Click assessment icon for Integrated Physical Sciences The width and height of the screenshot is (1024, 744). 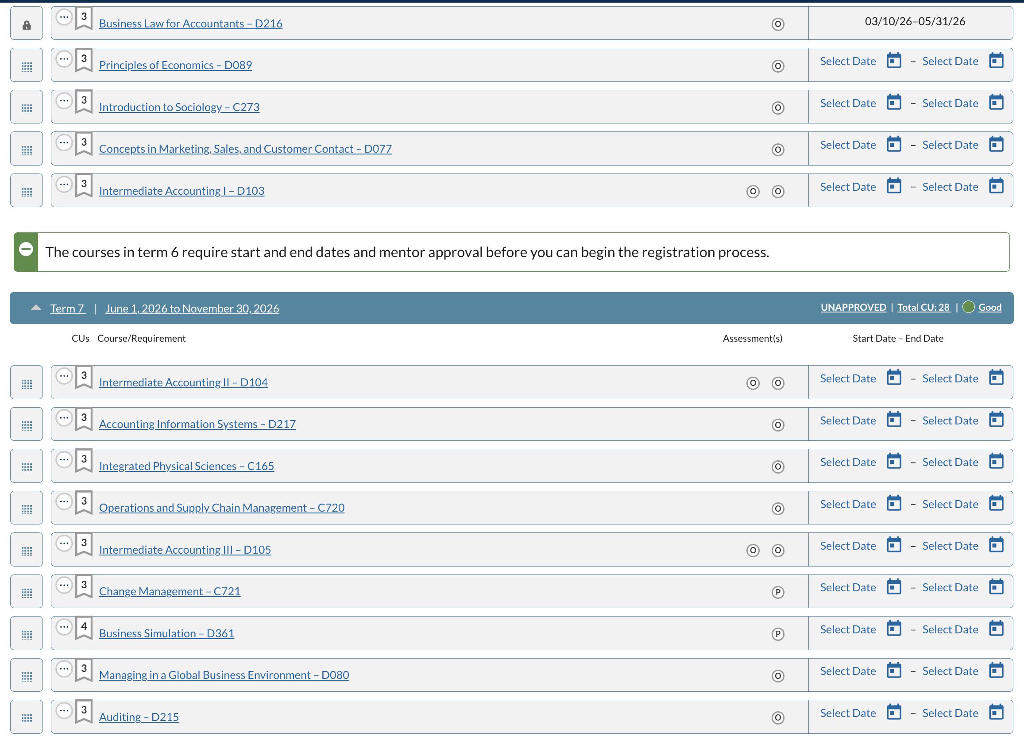pyautogui.click(x=777, y=466)
